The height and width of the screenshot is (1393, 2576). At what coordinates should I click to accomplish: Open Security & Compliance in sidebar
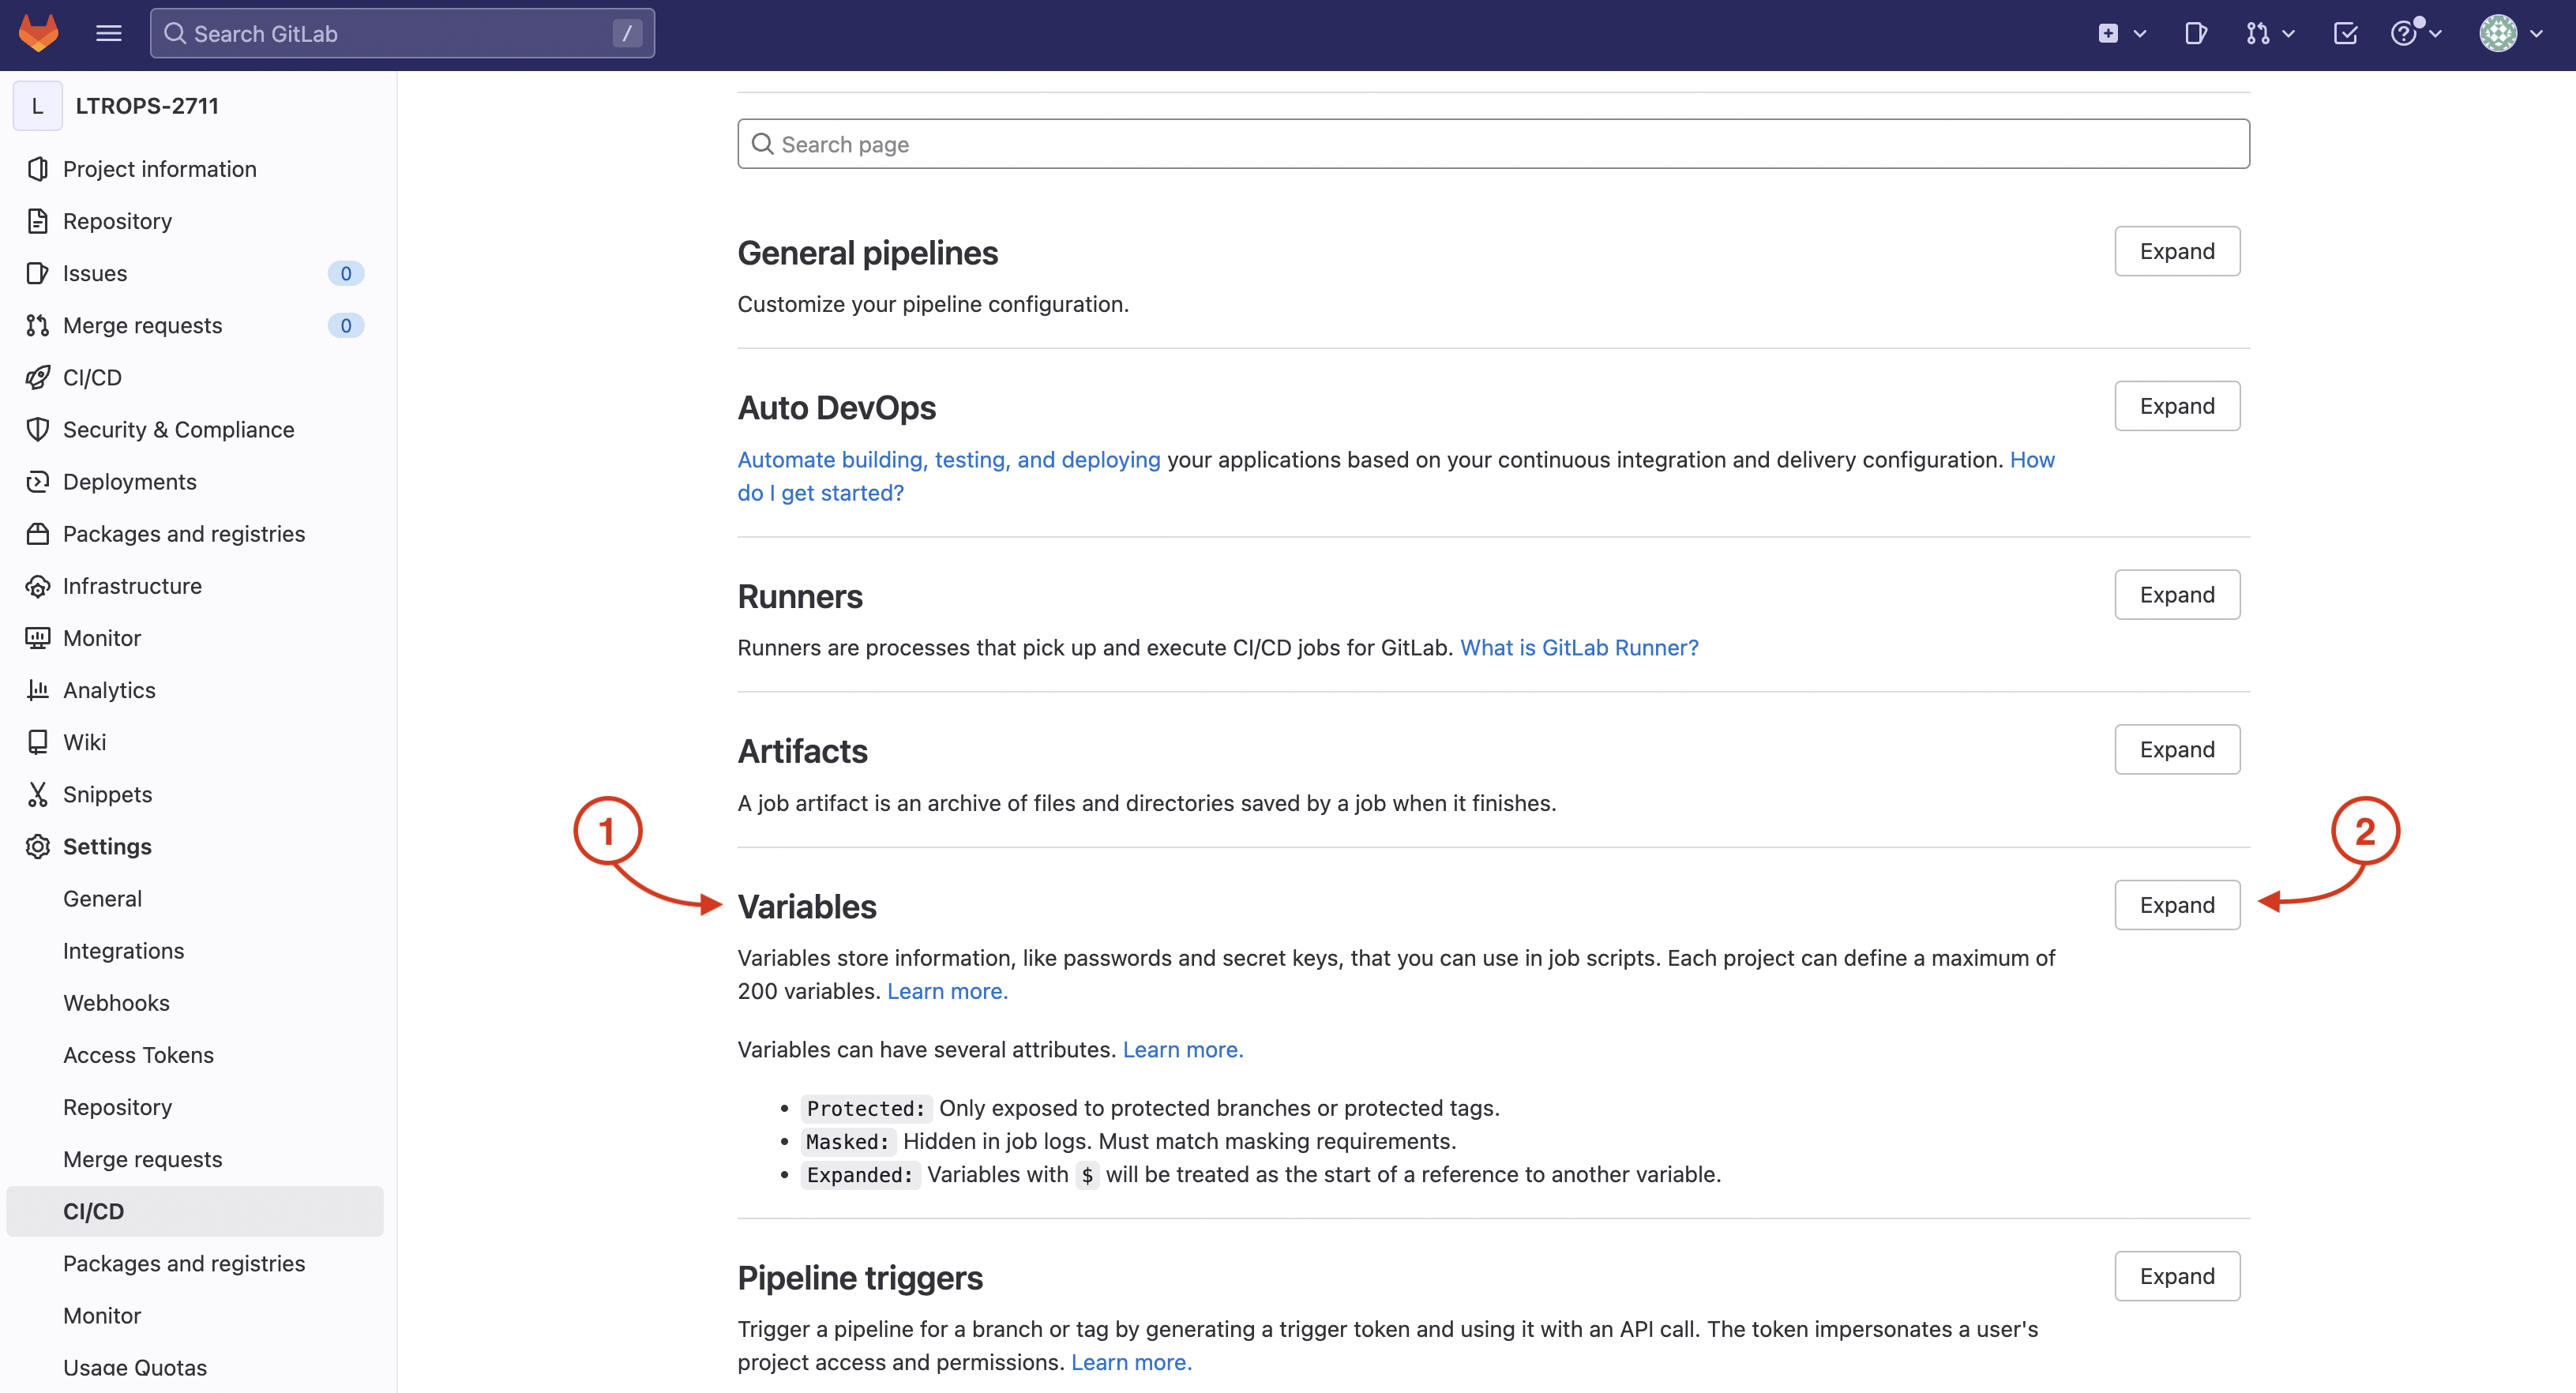[x=178, y=430]
